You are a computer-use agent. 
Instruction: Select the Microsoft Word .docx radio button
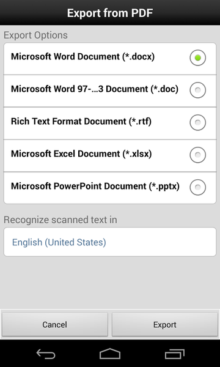pos(198,57)
